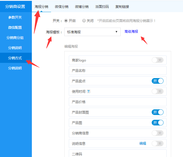Switch off the 产品图 toggle
The height and width of the screenshot is (157, 183).
[x=157, y=123]
